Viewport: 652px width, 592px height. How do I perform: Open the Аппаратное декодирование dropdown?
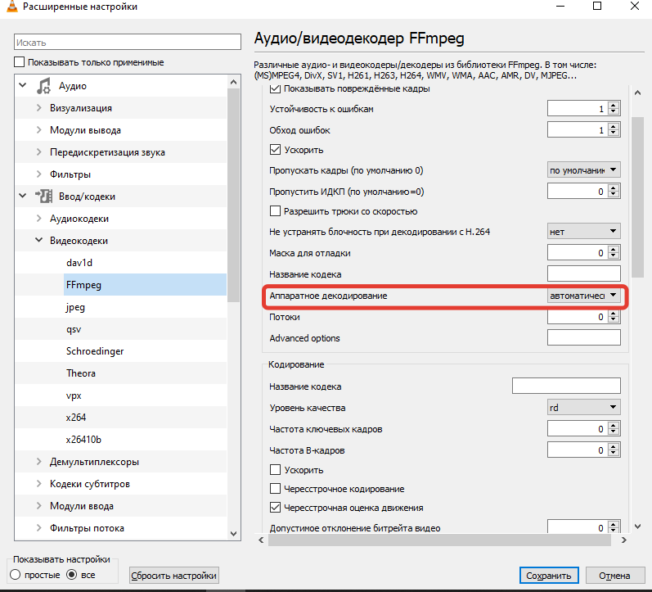tap(583, 296)
